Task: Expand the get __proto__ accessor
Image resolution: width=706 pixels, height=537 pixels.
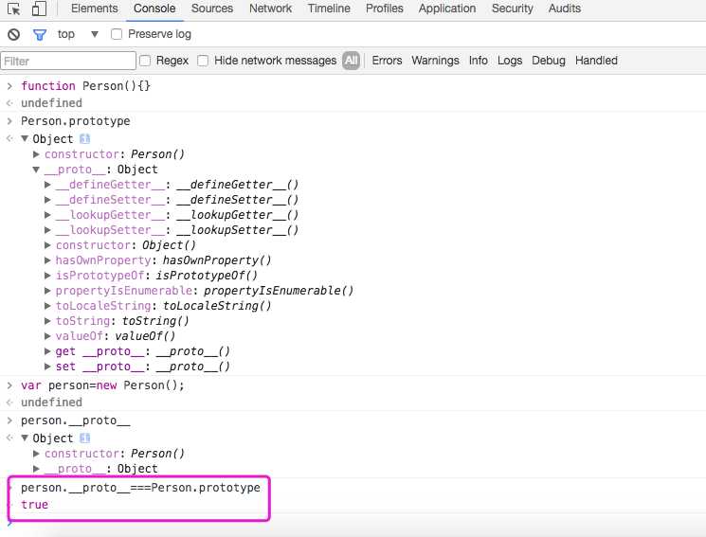Action: click(x=47, y=351)
